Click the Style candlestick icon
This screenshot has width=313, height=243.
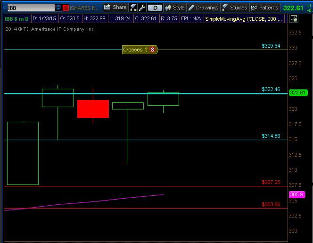[168, 8]
